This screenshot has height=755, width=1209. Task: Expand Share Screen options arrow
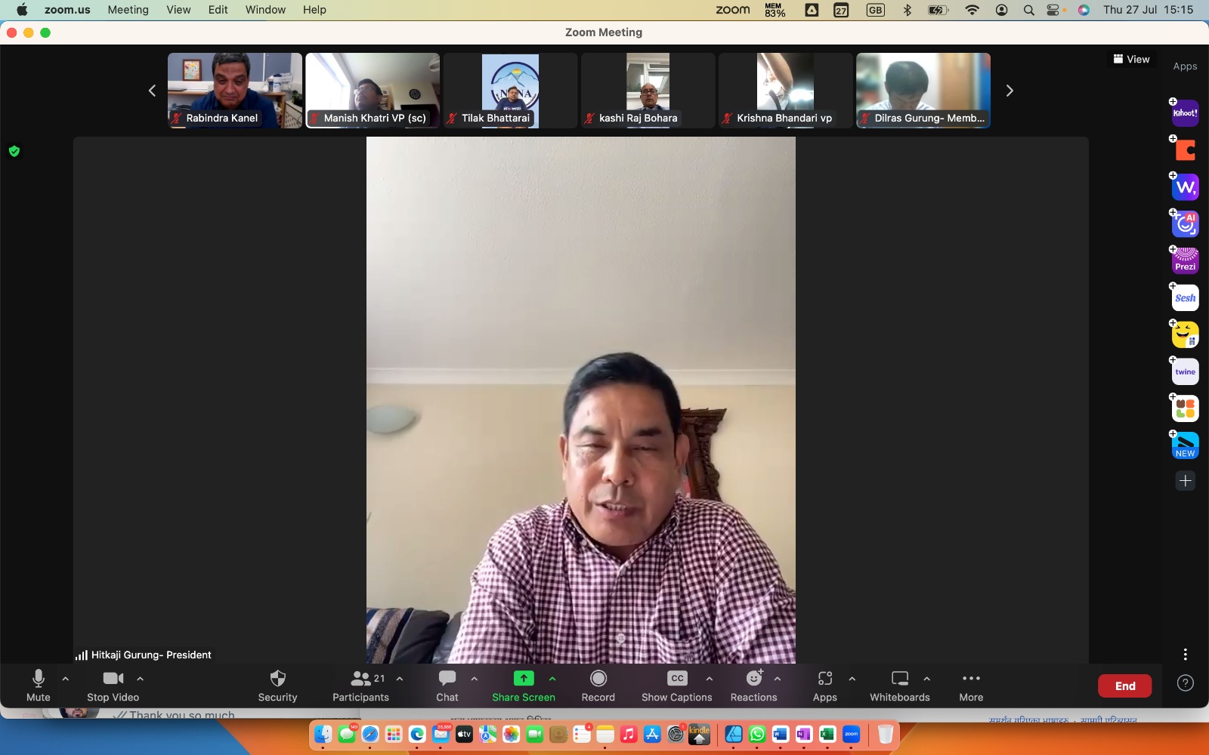[552, 679]
